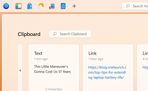Select the Text clipboard card

(x=54, y=67)
